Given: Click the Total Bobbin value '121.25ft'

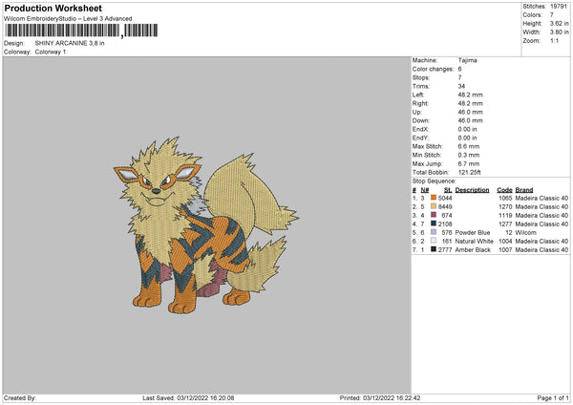Looking at the screenshot, I should pos(470,173).
